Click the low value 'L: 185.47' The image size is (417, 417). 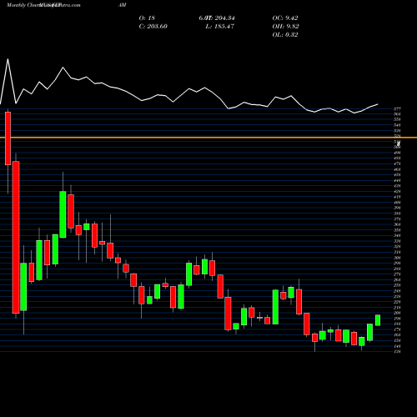[x=220, y=27]
